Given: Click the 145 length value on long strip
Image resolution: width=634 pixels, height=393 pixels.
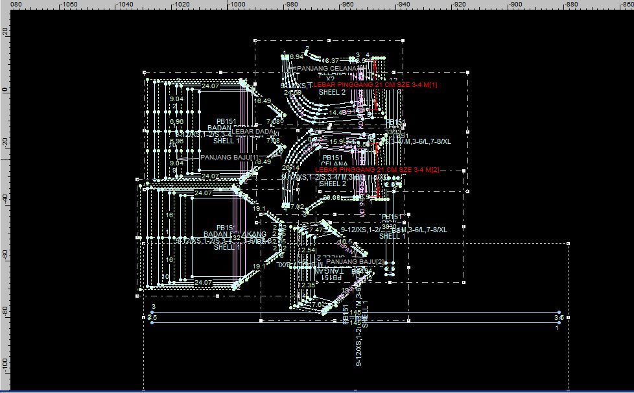Looking at the screenshot, I should (x=355, y=313).
